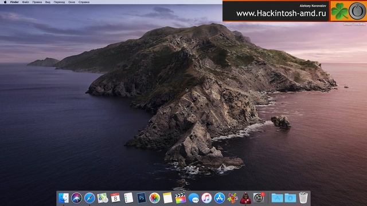Open the App Store in Dock
The height and width of the screenshot is (206, 367).
point(220,198)
